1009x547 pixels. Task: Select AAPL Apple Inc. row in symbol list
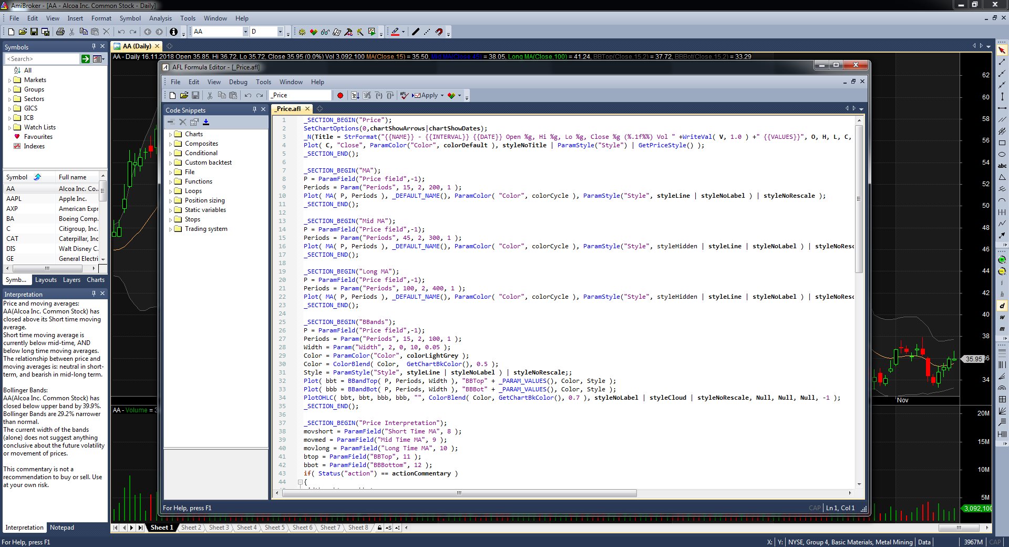coord(52,199)
